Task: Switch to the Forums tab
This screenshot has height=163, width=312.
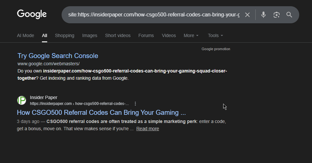Action: coord(146,35)
